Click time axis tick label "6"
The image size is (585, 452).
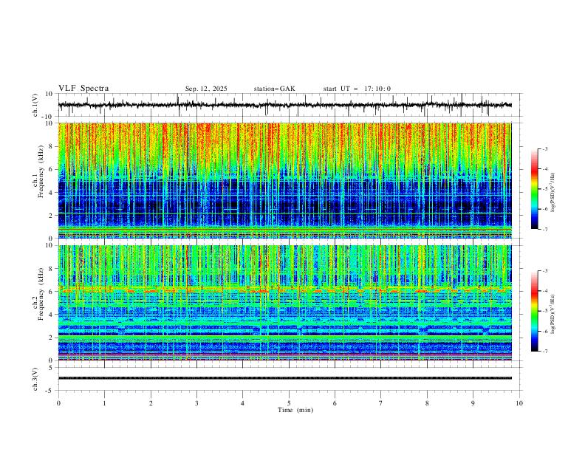pos(335,403)
